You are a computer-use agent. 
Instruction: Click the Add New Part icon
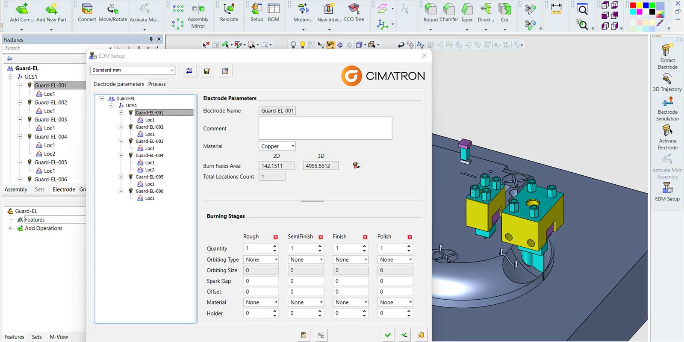51,9
